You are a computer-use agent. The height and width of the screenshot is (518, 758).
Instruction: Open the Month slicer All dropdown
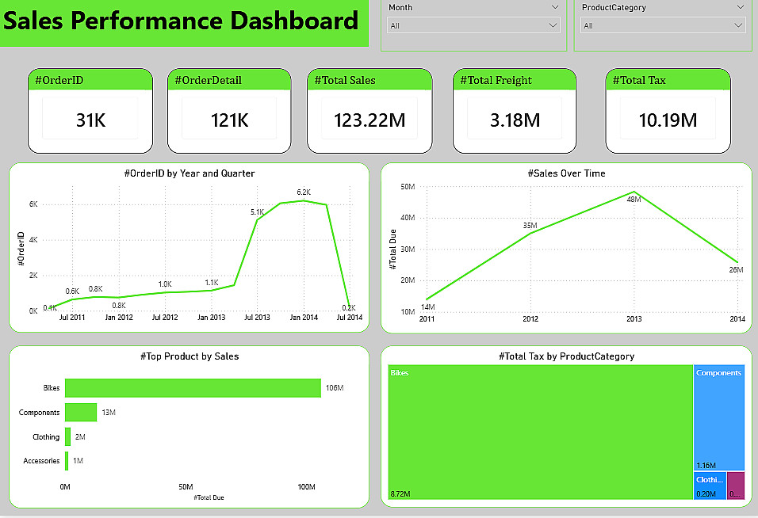coord(473,25)
